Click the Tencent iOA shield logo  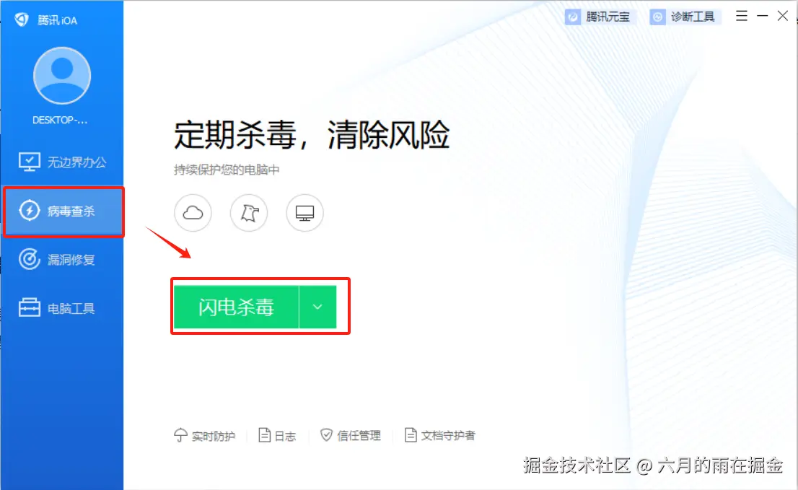(x=22, y=19)
